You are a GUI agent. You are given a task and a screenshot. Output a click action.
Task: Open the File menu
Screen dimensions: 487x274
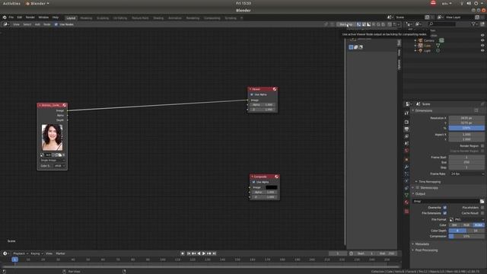coord(11,18)
